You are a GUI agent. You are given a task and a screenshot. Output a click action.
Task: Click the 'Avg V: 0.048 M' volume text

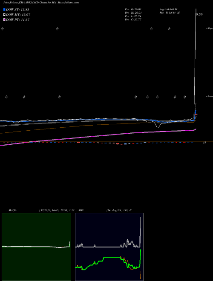pos(168,9)
